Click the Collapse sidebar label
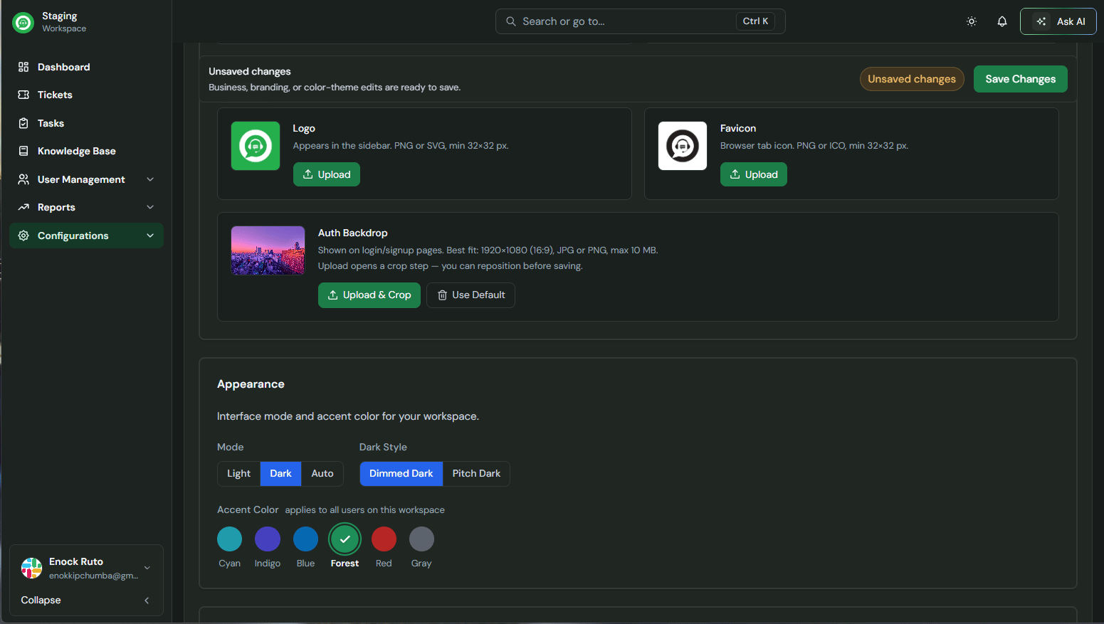The width and height of the screenshot is (1104, 624). pos(41,601)
